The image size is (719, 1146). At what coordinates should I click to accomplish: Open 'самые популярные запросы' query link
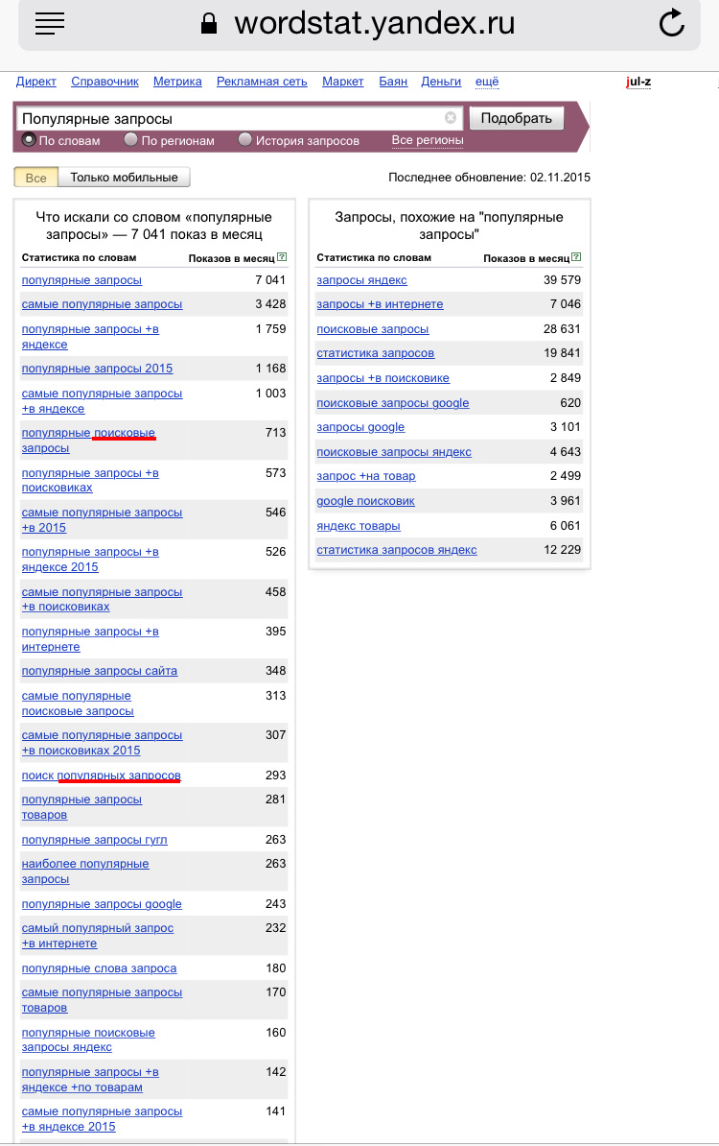tap(102, 304)
